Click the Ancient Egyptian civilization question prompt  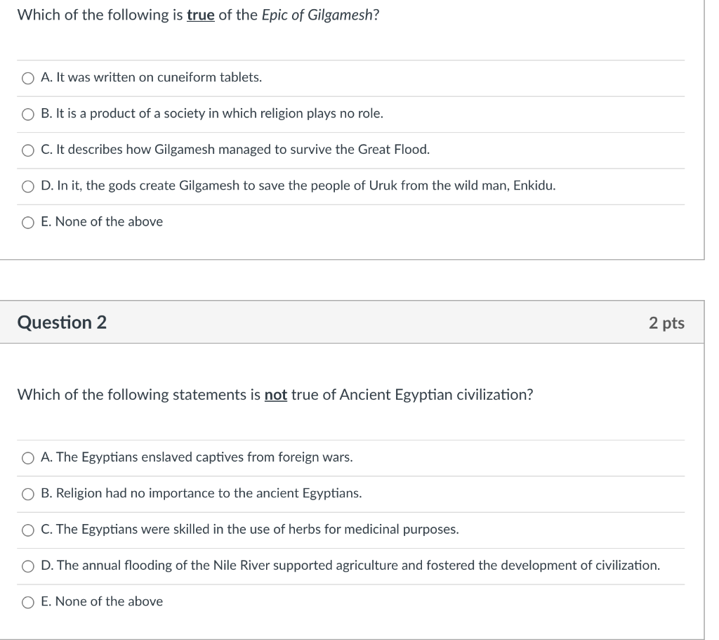pos(275,395)
